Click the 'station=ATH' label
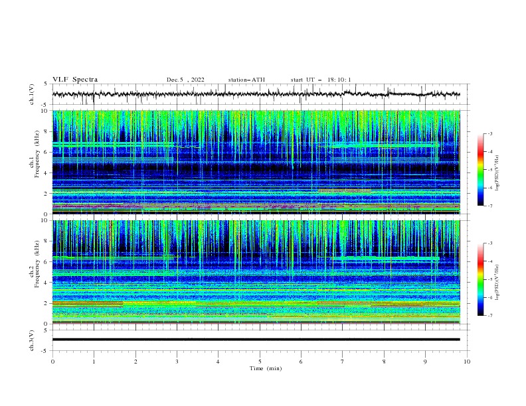Screen dimensions: 526x406 point(246,80)
